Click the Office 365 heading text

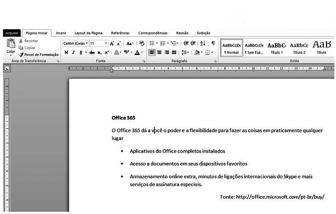point(124,118)
